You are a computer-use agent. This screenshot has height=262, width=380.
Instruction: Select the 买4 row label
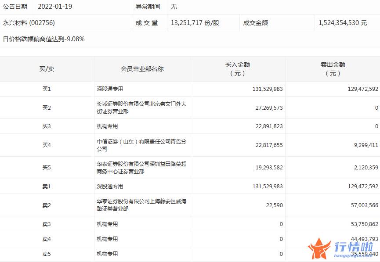coord(47,145)
